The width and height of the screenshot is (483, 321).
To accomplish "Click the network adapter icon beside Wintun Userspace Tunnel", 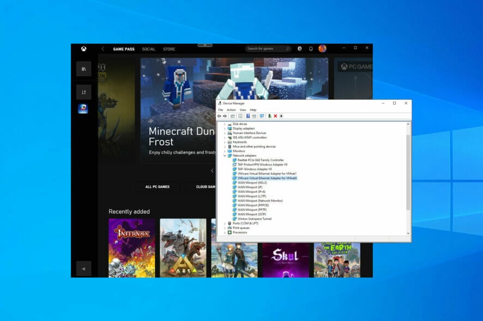I will pos(234,219).
